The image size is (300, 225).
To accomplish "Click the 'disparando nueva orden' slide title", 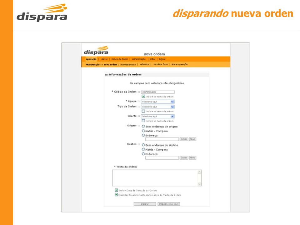I will coord(233,14).
